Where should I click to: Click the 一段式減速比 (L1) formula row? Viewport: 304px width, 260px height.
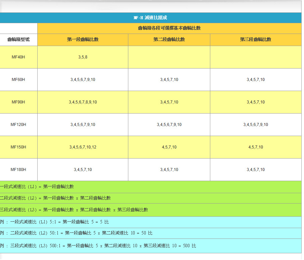coord(37,187)
